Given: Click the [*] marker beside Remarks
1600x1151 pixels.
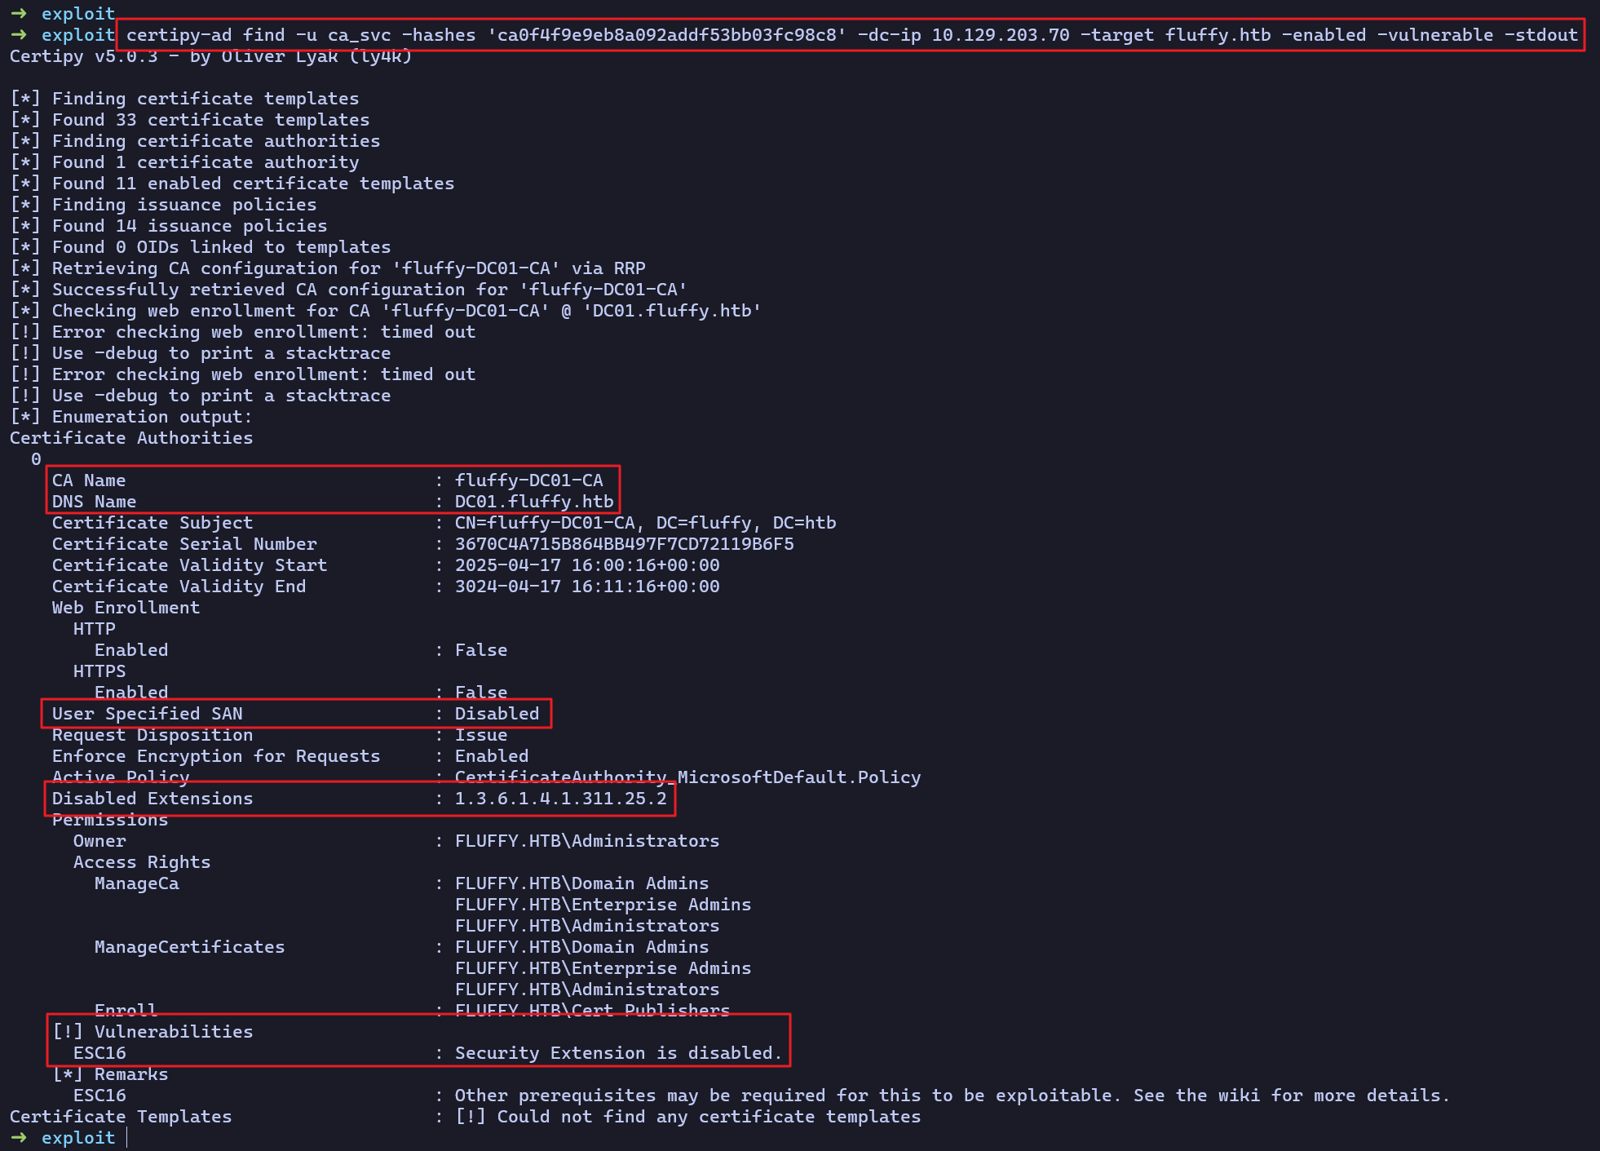Looking at the screenshot, I should pos(68,1074).
